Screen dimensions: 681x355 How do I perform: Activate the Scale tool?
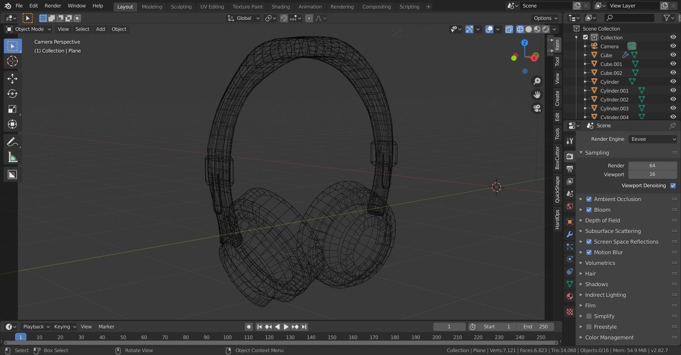[12, 109]
